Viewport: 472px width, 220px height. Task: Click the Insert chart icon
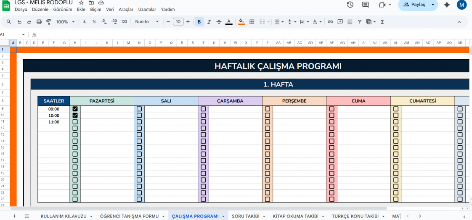350,22
